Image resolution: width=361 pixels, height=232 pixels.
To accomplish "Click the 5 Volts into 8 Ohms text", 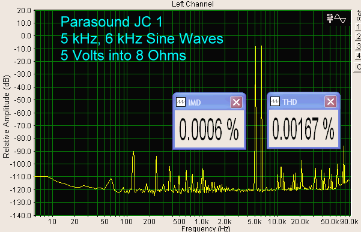I will [123, 55].
